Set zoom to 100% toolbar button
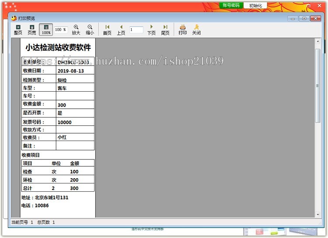 [x=46, y=30]
